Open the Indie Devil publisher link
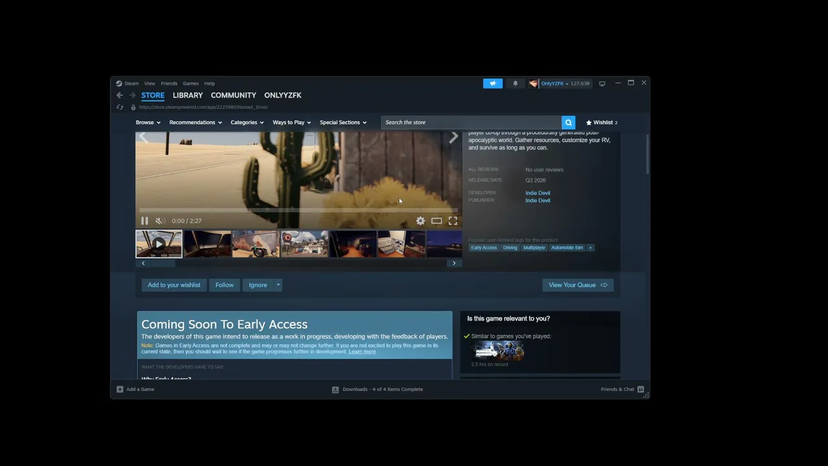 coord(538,201)
